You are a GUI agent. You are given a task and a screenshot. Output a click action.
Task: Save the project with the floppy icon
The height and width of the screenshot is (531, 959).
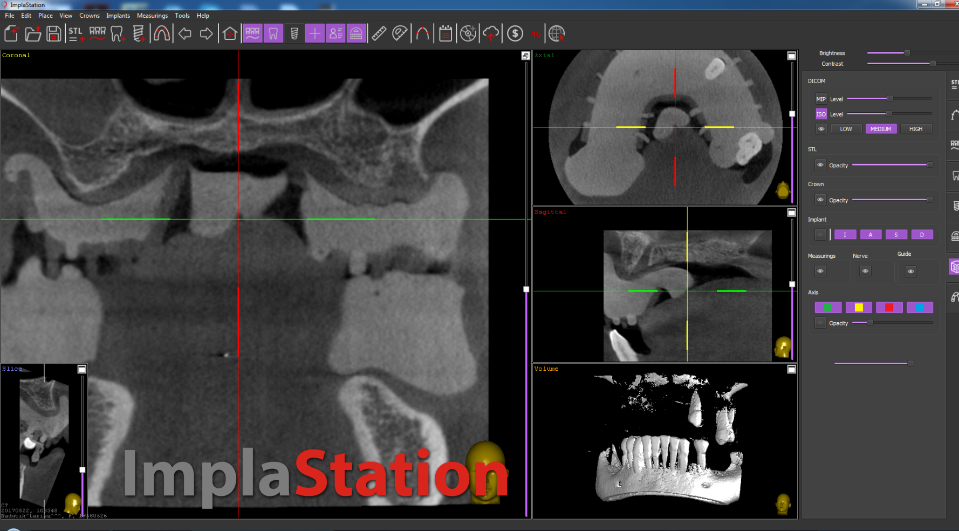[x=53, y=33]
